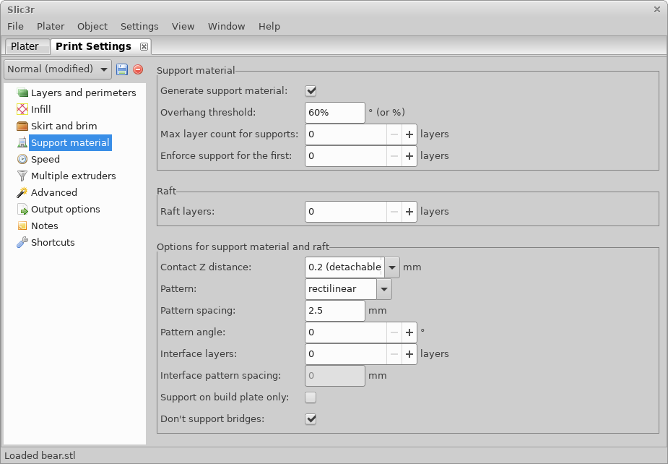Delete the preset with red icon

138,69
